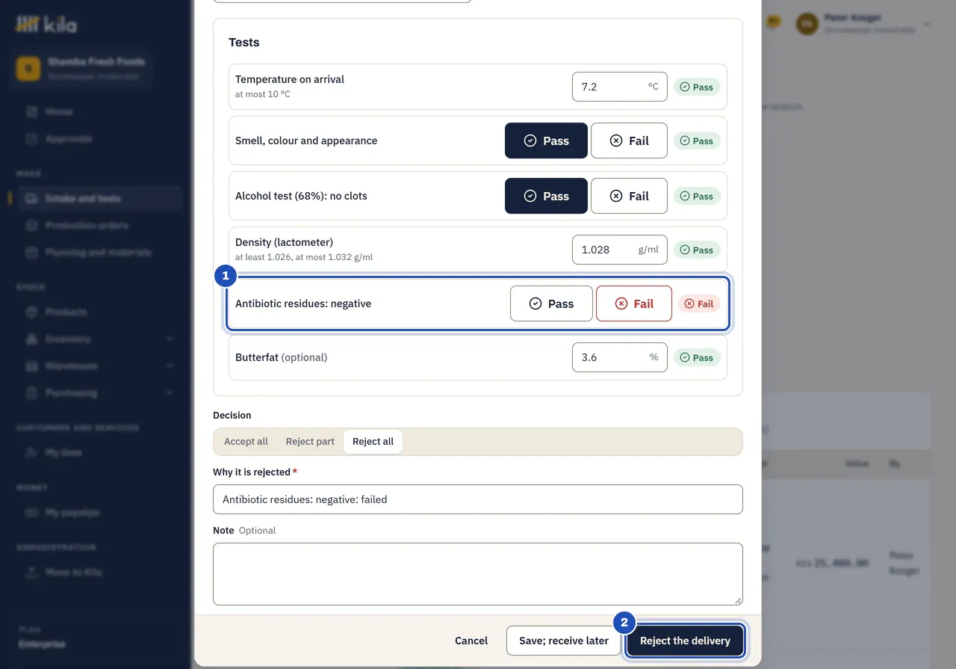
Task: Focus the Butterfat percentage field
Action: pos(619,357)
